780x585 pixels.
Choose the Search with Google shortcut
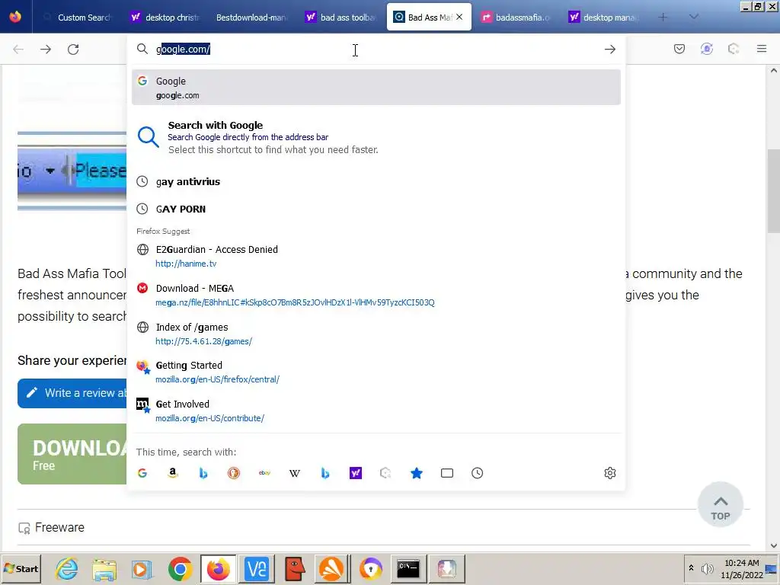(x=376, y=137)
